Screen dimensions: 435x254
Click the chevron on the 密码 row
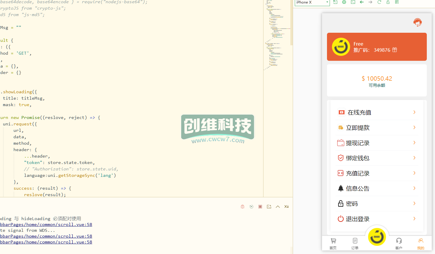tap(415, 203)
